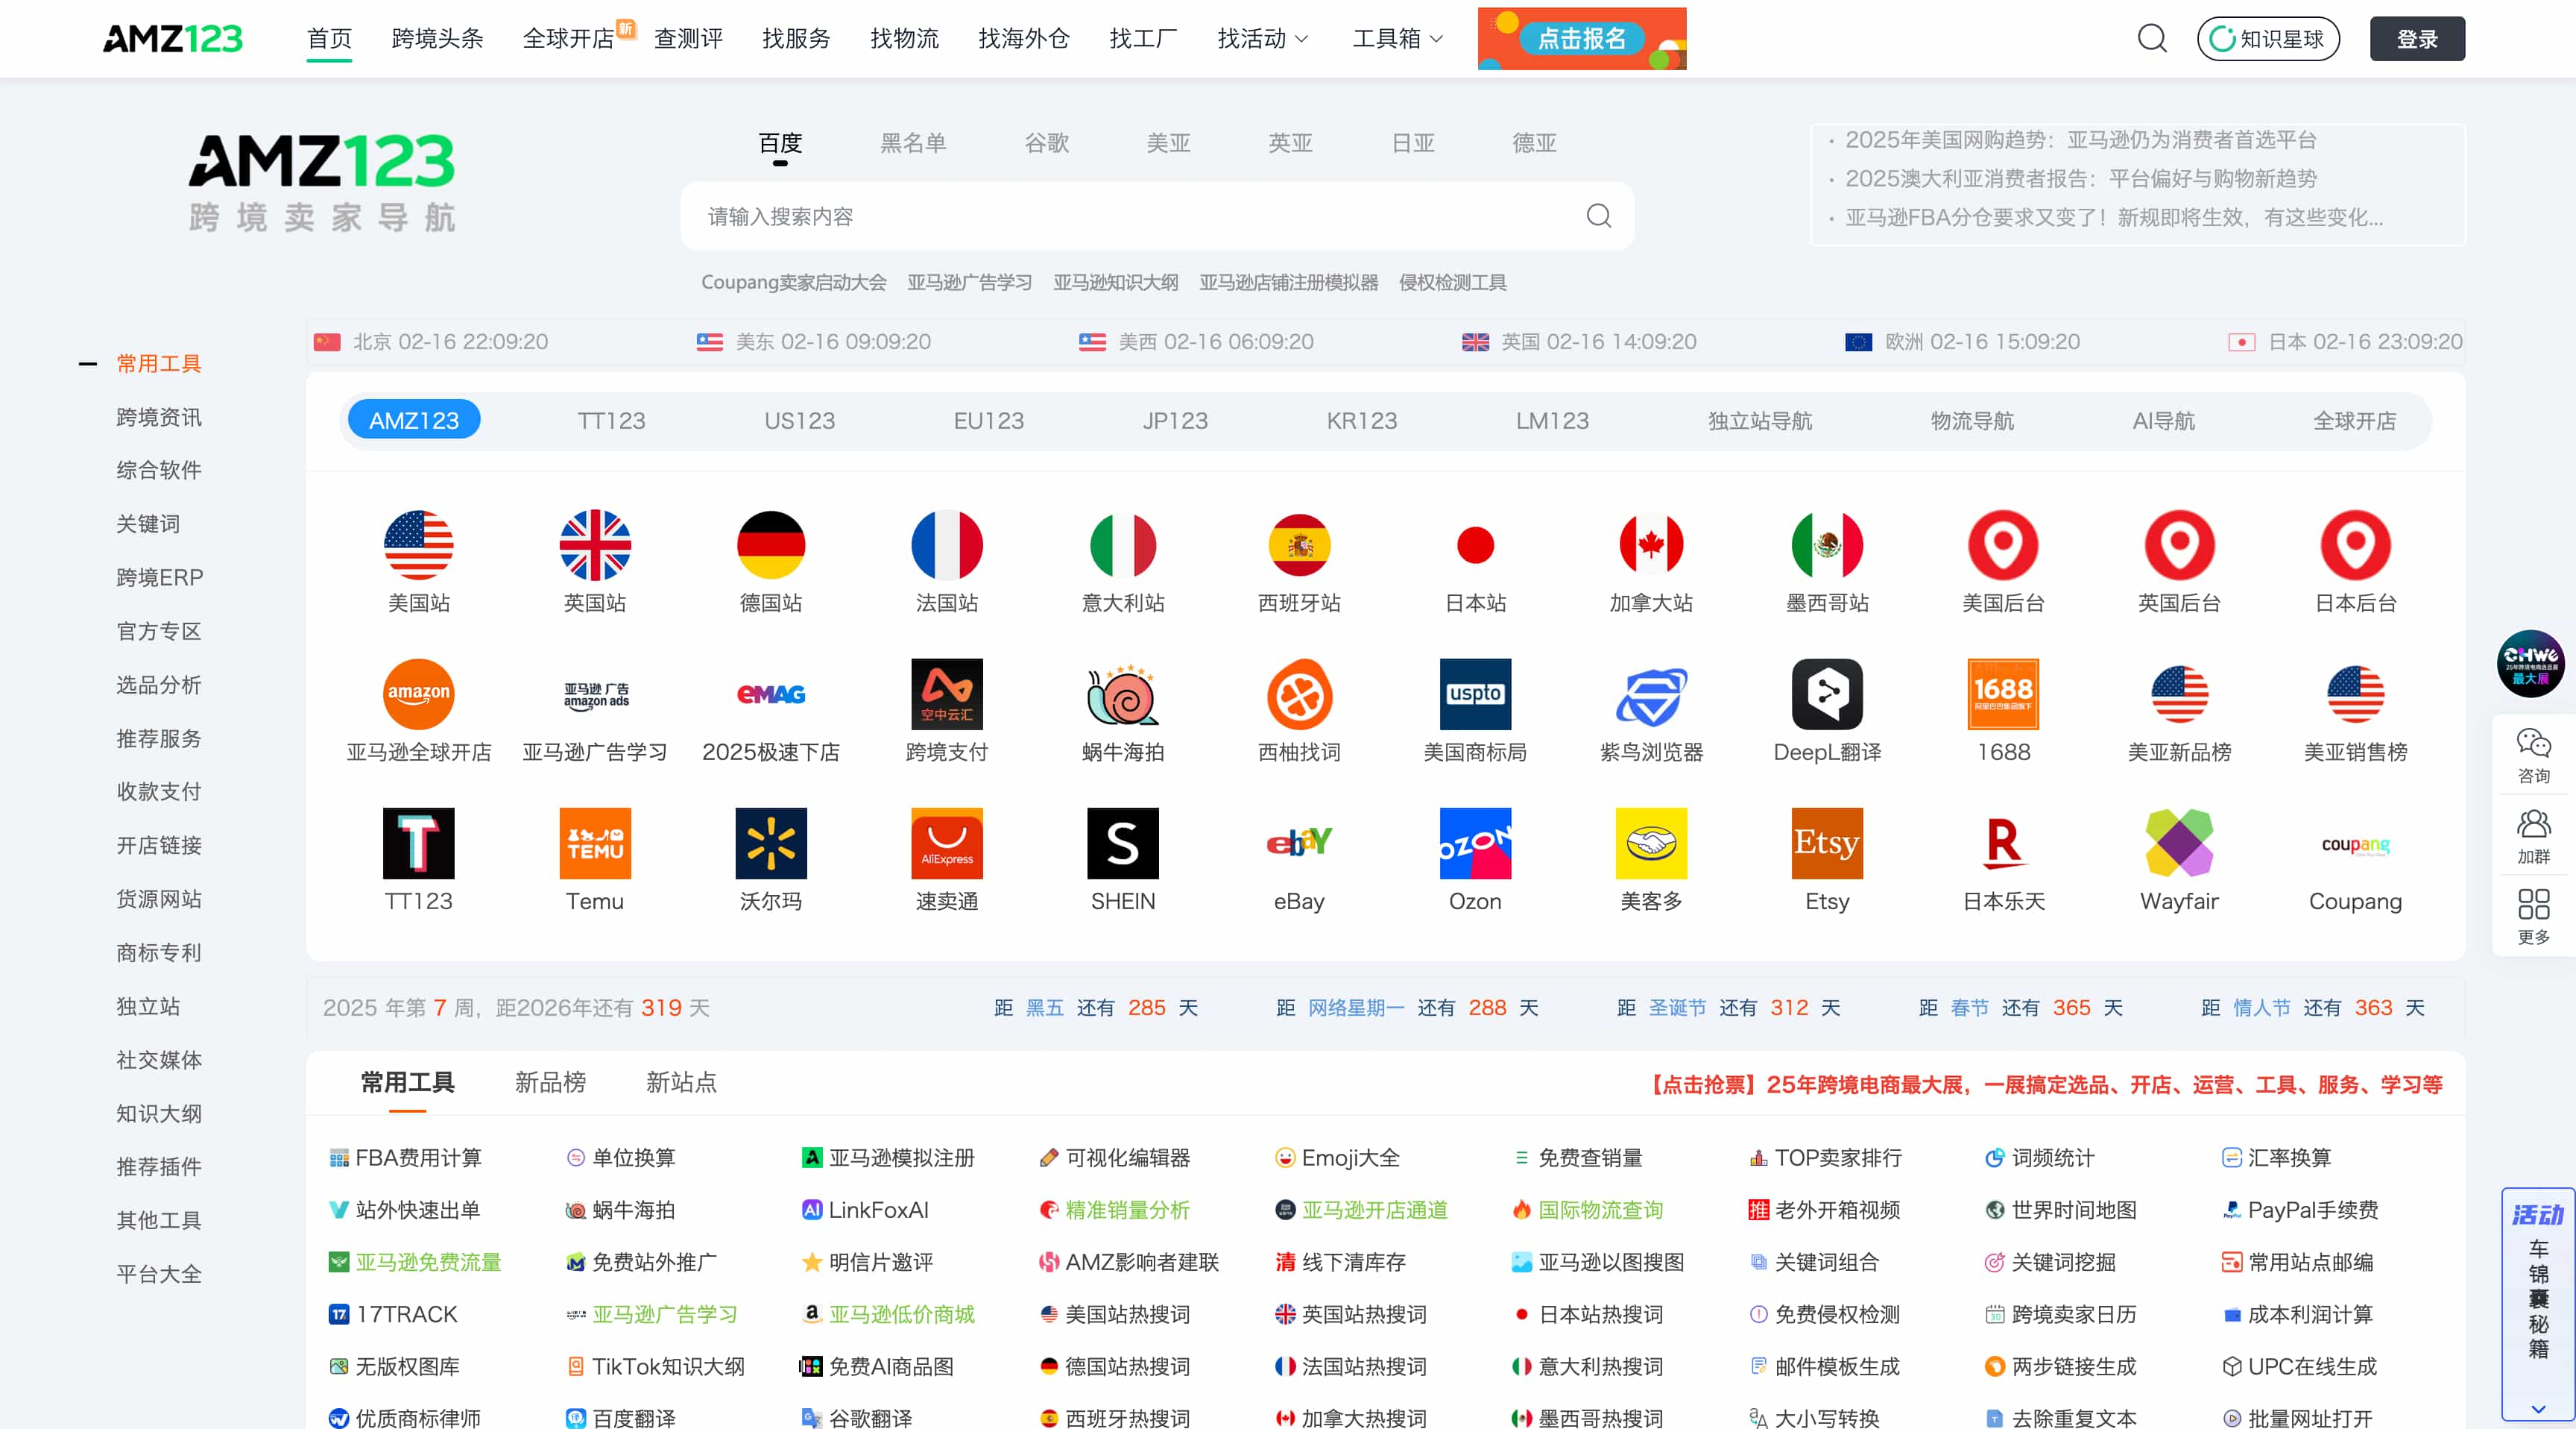Open the 美国站 US flag icon
Screen dimensions: 2576x1429
[418, 545]
